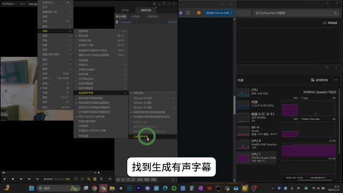Screen dimensions: 343x193
Task: Open File Explorer from taskbar
Action: [112, 188]
